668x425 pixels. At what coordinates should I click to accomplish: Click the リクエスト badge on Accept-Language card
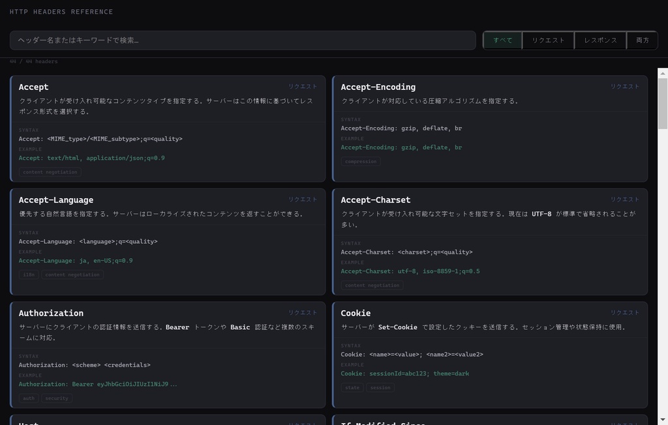[303, 199]
